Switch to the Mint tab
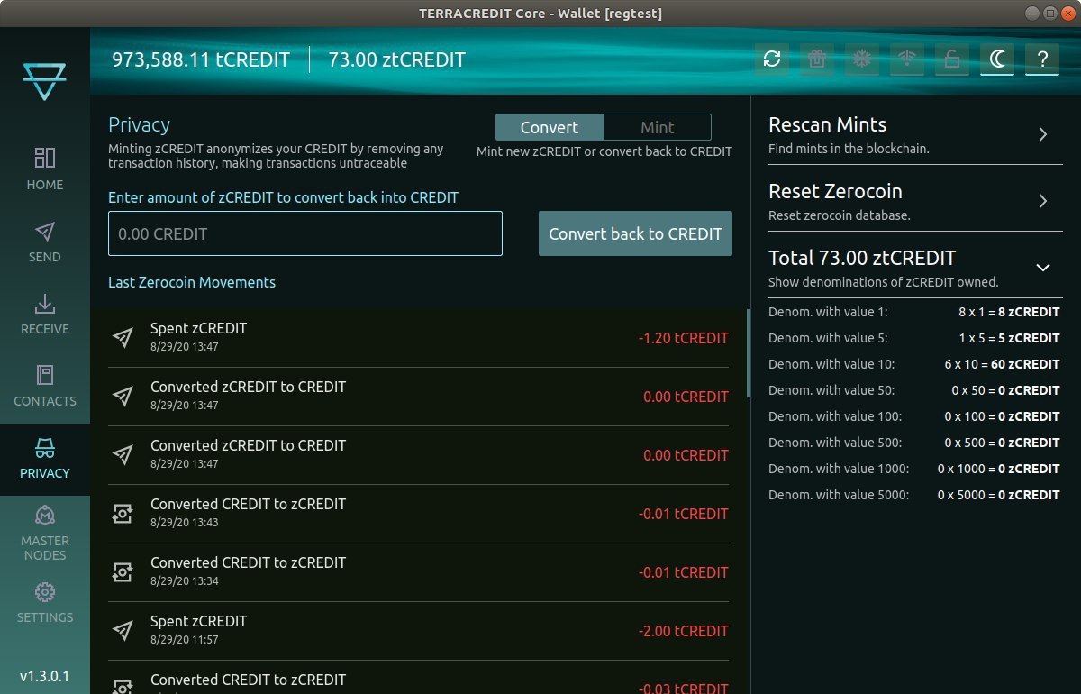The width and height of the screenshot is (1081, 694). click(658, 127)
